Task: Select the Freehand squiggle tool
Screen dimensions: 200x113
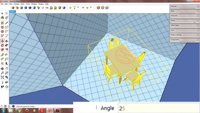Action: pos(7,27)
